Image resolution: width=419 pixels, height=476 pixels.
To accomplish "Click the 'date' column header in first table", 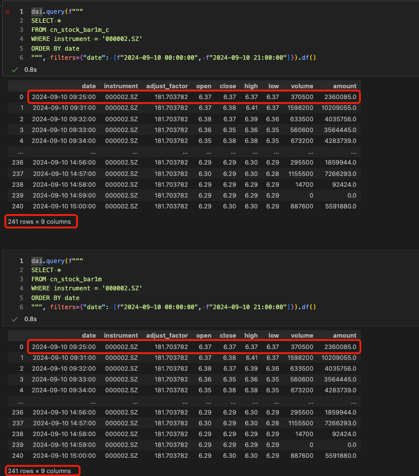I will click(x=89, y=87).
